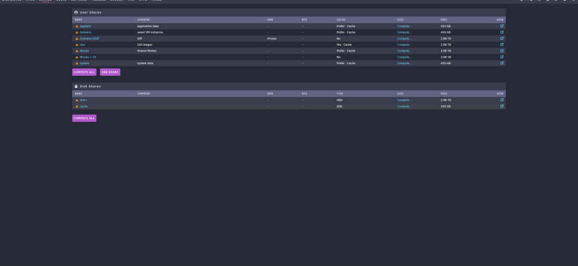Compute the size of Movies + TV
Image resolution: width=578 pixels, height=266 pixels.
[405, 57]
